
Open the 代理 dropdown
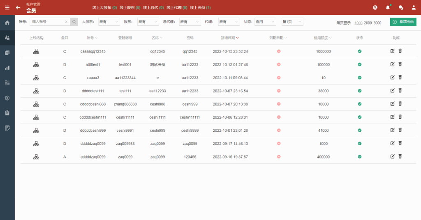[229, 22]
